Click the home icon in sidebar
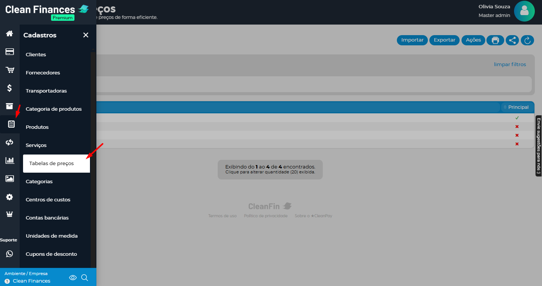 9,34
